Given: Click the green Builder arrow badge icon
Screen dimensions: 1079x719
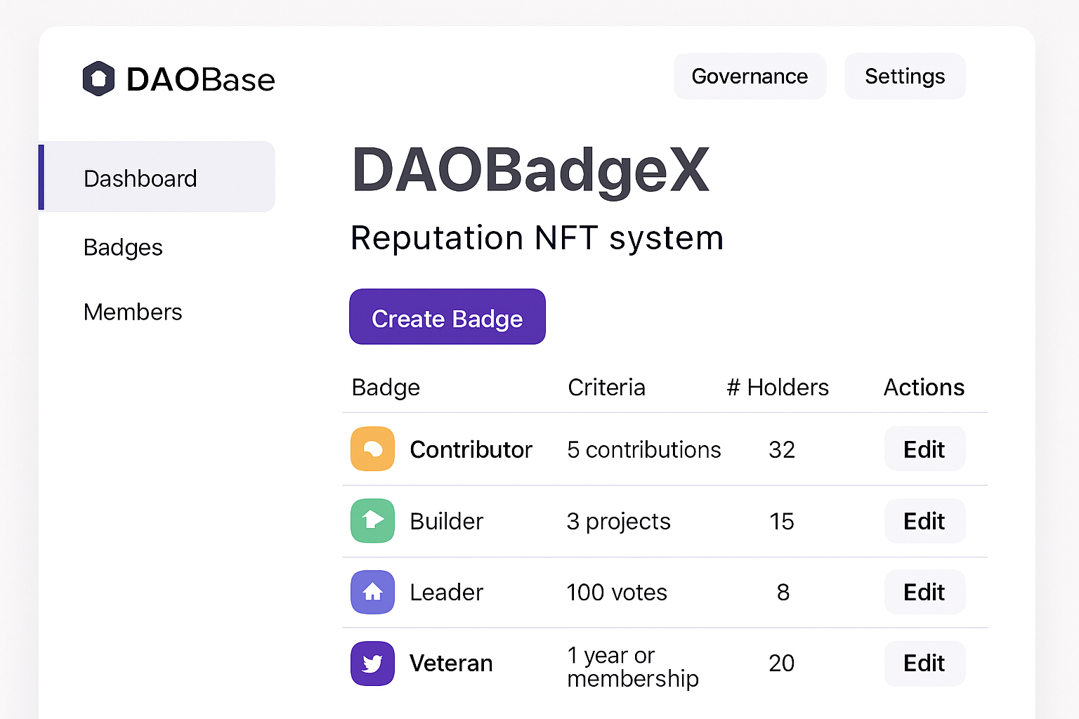Looking at the screenshot, I should coord(372,521).
